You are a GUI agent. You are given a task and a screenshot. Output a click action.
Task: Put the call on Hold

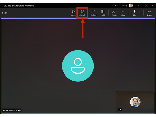tap(103, 13)
